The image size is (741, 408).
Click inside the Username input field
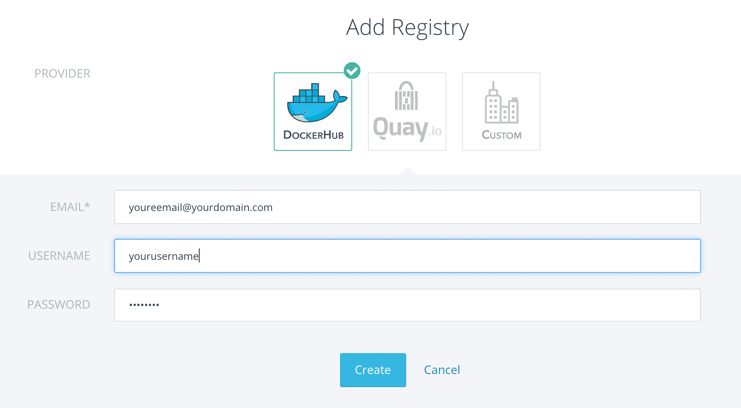pyautogui.click(x=408, y=256)
